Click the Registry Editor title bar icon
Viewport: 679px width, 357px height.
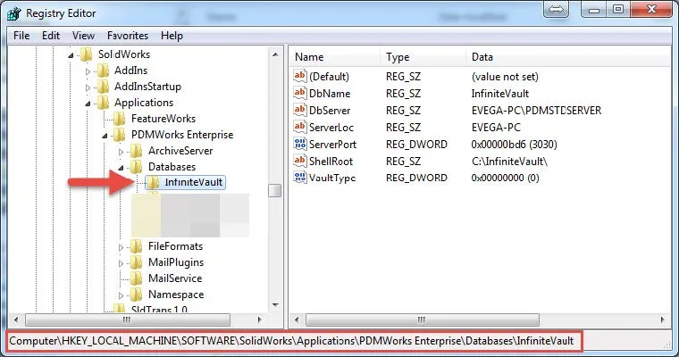coord(14,13)
